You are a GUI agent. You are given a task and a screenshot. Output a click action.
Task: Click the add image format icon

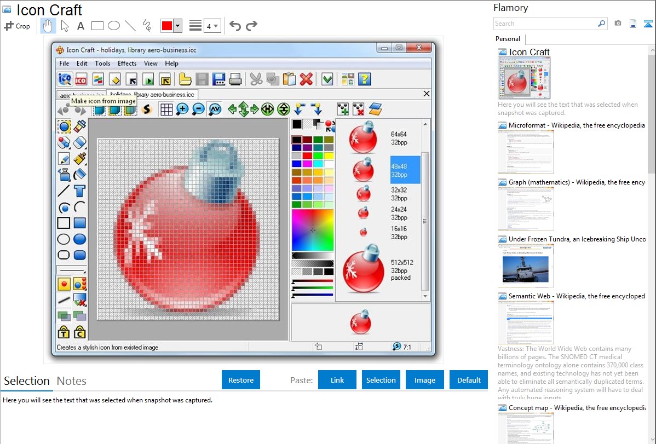(343, 109)
